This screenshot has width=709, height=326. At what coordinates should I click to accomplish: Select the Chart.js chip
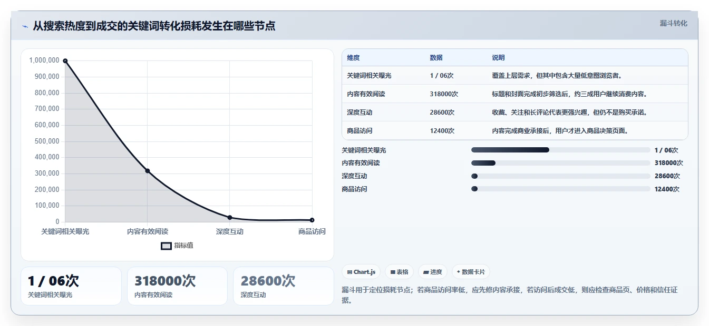[361, 272]
